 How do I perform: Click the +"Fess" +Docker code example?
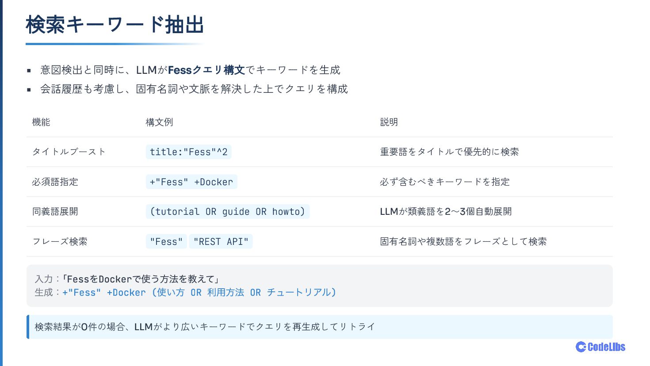[191, 182]
